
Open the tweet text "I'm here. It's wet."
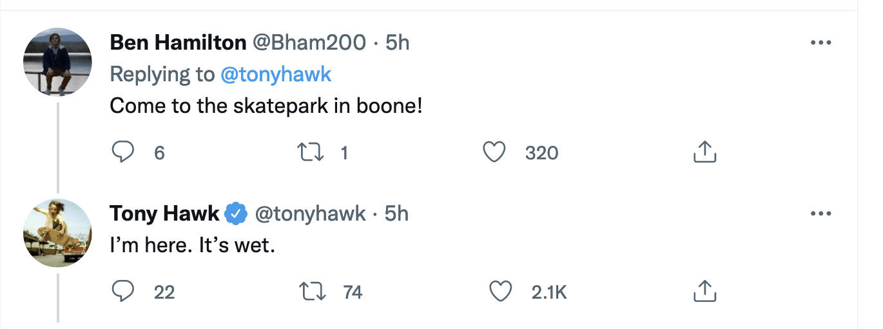(193, 246)
